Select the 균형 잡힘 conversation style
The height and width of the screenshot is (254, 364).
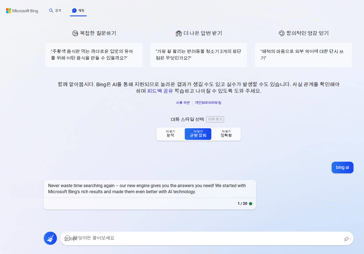198,134
